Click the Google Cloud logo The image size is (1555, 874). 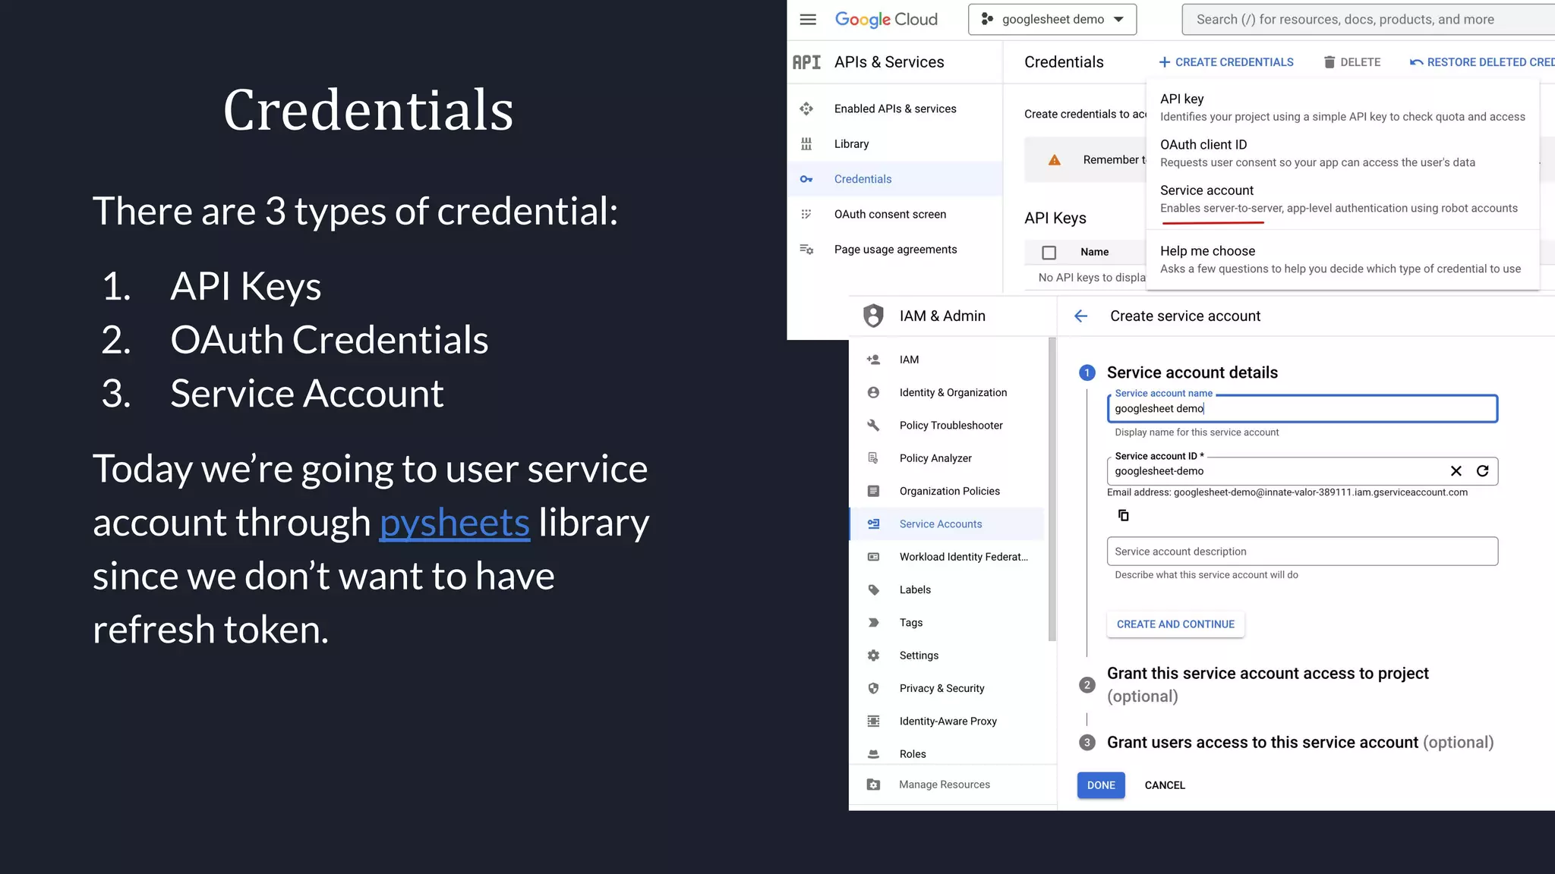click(x=886, y=20)
